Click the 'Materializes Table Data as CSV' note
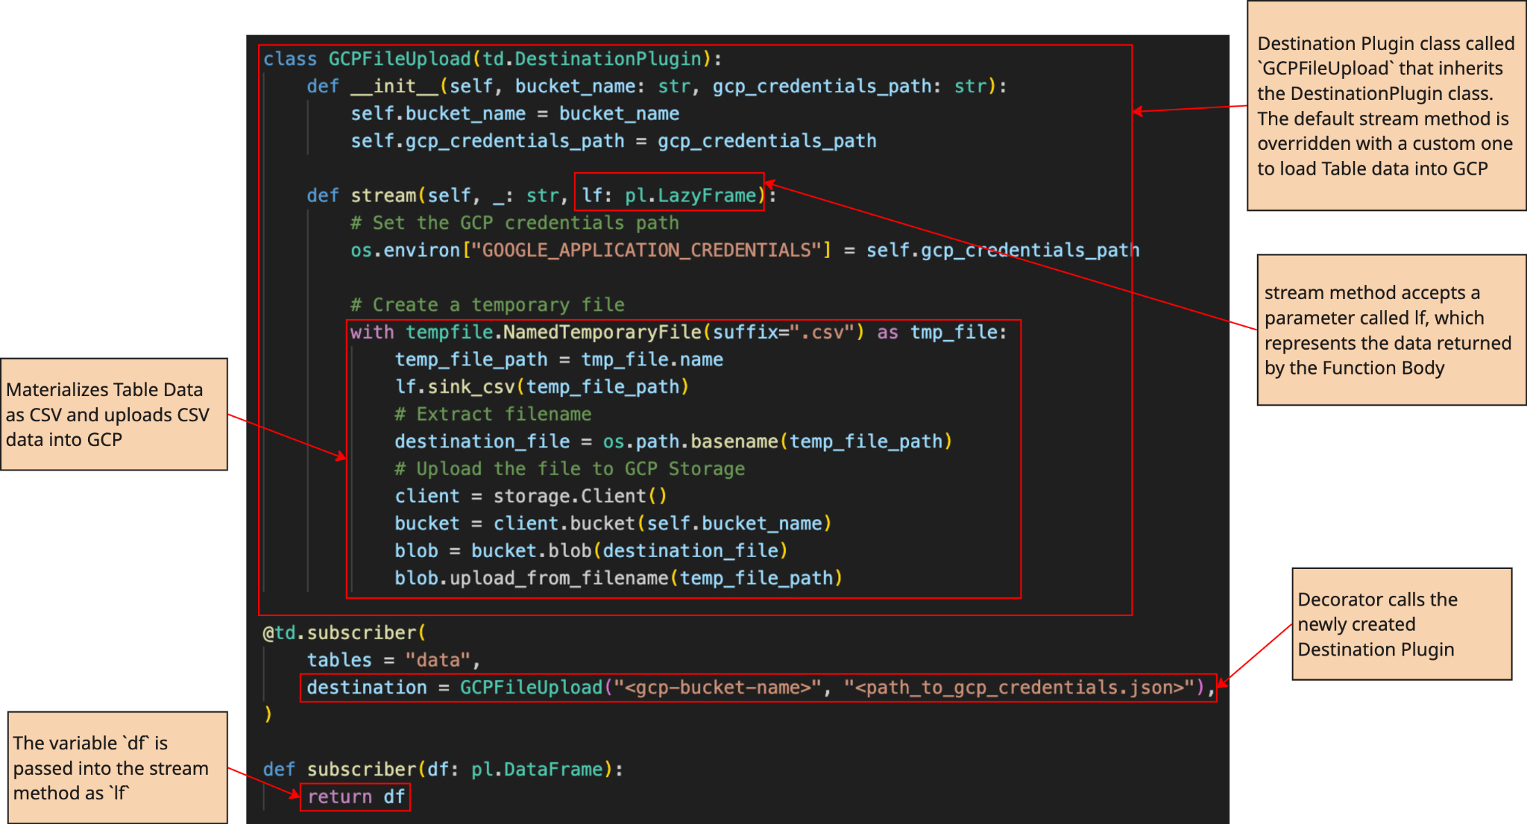 tap(113, 414)
